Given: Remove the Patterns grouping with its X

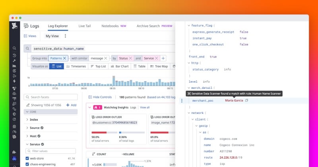Looking at the screenshot, I should coord(65,58).
